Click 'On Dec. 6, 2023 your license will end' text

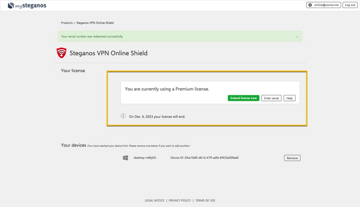(157, 117)
